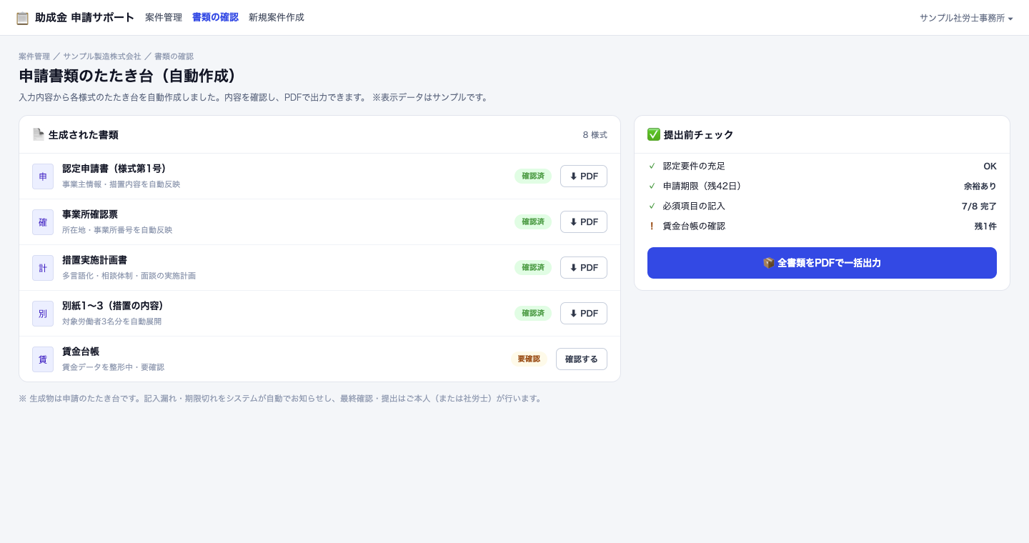Click the 確認済 badge of 別紙1〜3
Screen dimensions: 1029x543
point(533,314)
